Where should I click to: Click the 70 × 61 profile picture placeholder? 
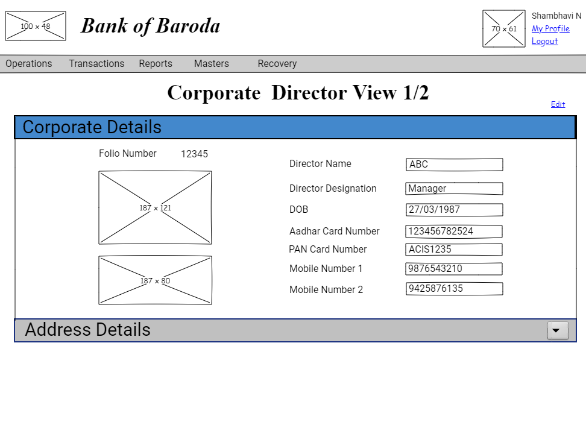(504, 28)
